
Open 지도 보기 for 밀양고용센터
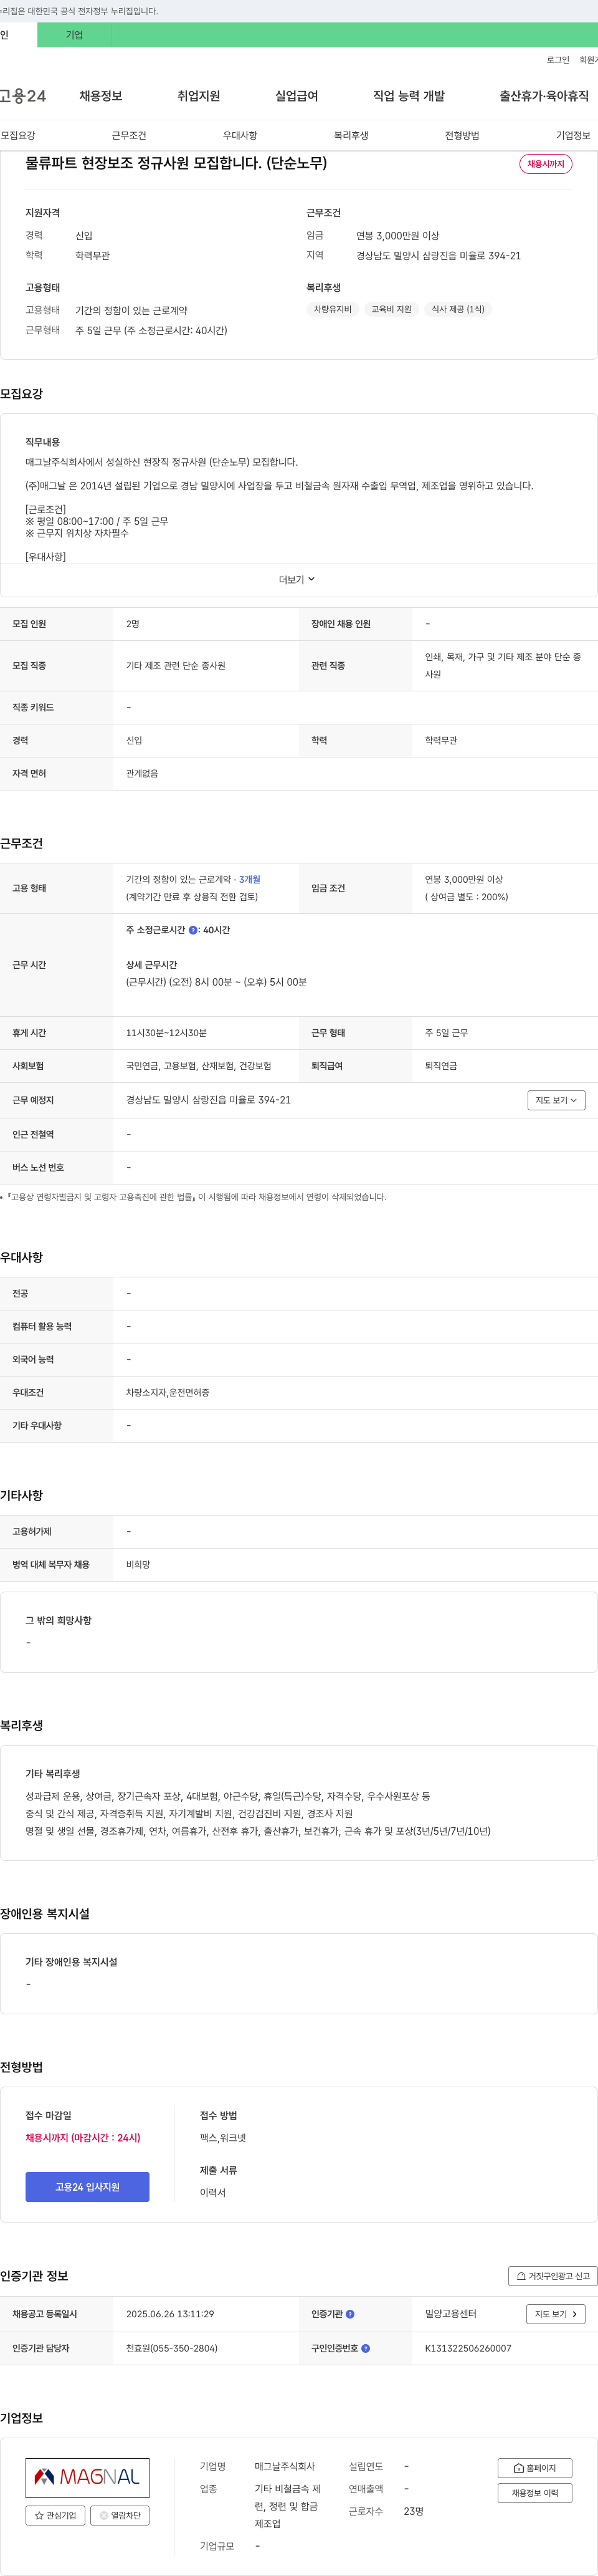(555, 2314)
